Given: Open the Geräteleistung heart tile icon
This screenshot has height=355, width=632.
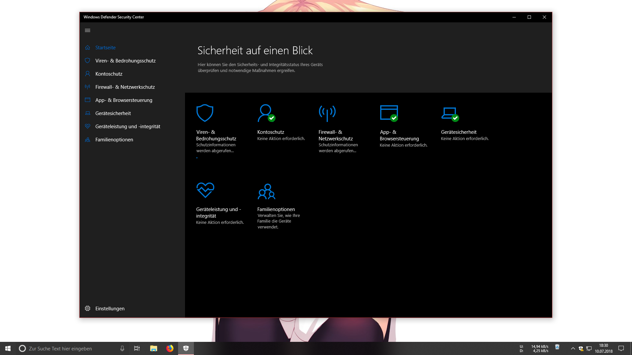Looking at the screenshot, I should 205,190.
